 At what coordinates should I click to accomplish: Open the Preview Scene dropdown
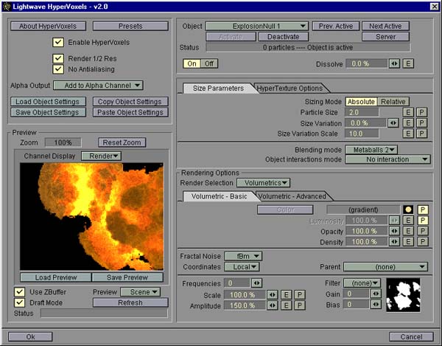141,292
